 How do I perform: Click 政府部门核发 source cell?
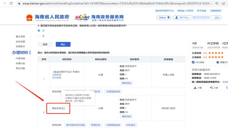168,108
